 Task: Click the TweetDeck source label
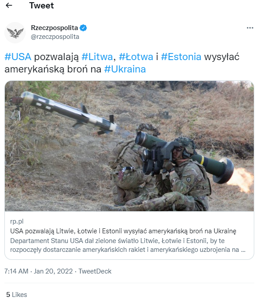click(95, 271)
